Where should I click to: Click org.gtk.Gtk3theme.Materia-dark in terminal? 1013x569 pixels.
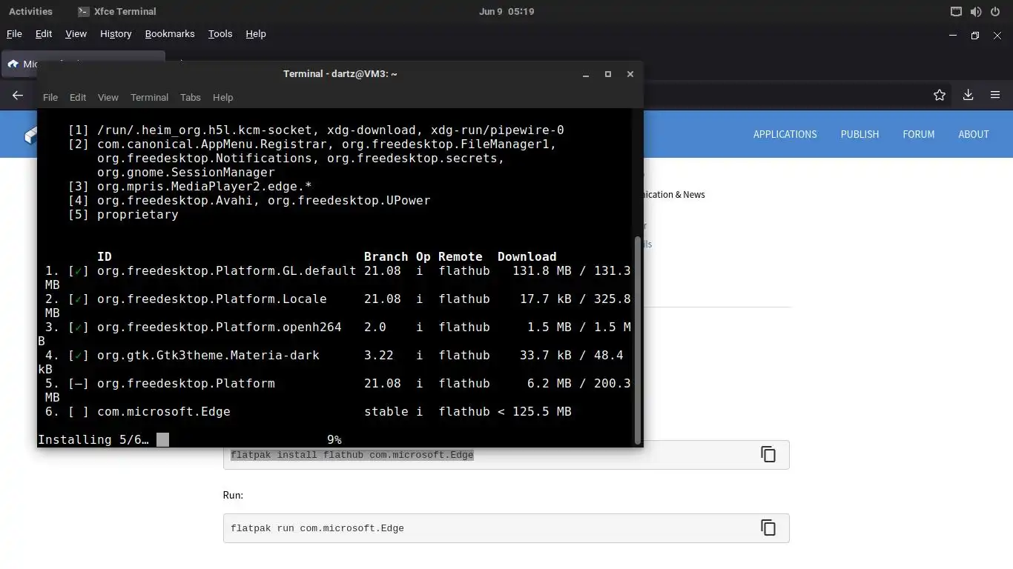click(208, 356)
